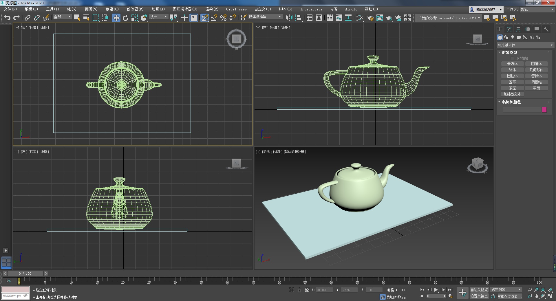Toggle Maximize Viewport icon
The image size is (556, 301).
click(550, 296)
